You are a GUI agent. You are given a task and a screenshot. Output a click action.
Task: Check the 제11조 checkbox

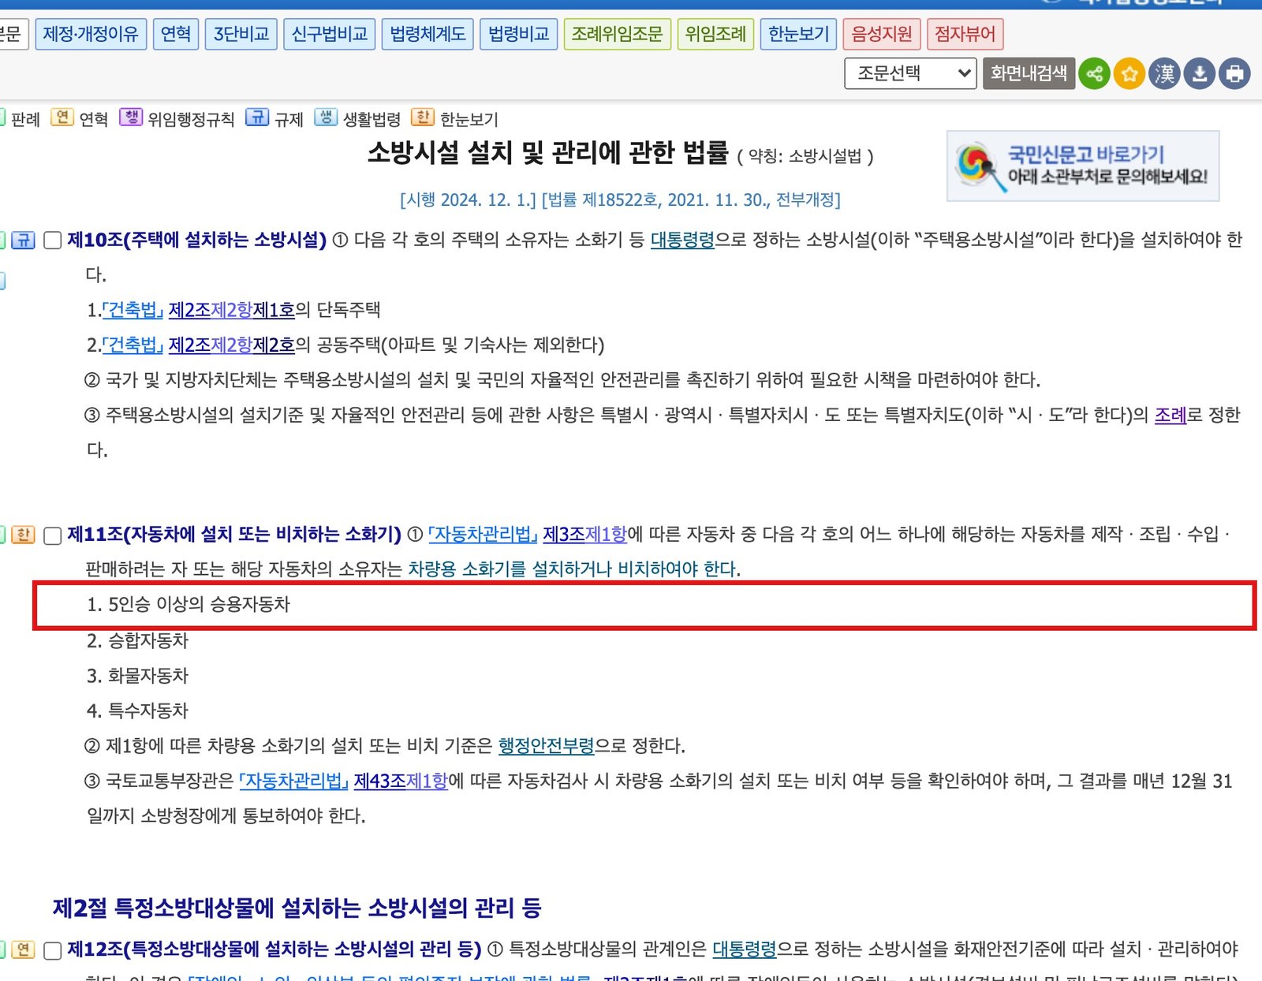pos(52,536)
